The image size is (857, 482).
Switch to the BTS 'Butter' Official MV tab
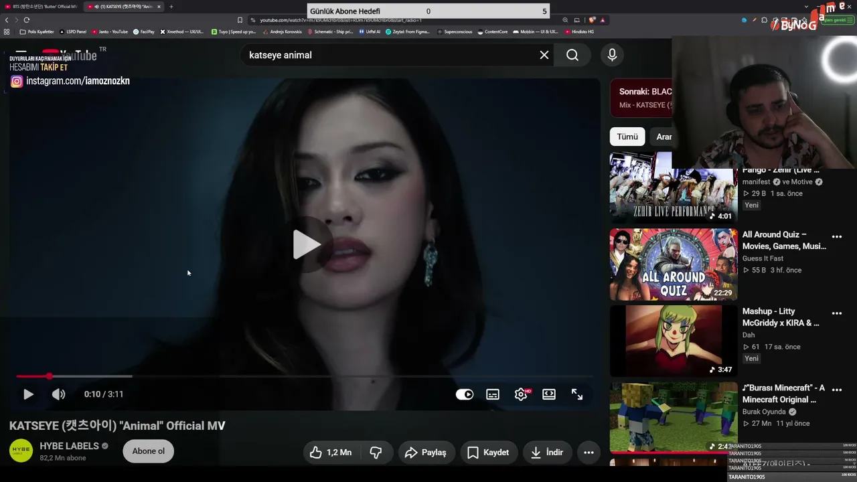(x=41, y=7)
